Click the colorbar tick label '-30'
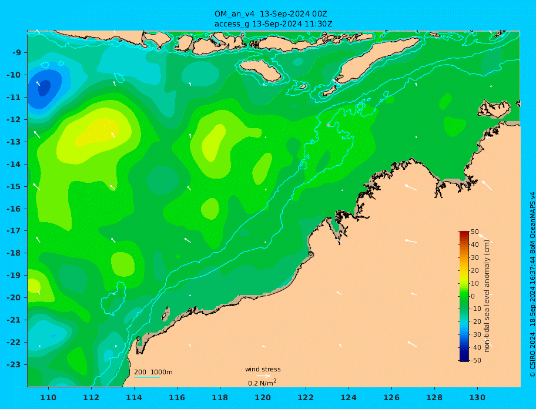 coord(475,334)
